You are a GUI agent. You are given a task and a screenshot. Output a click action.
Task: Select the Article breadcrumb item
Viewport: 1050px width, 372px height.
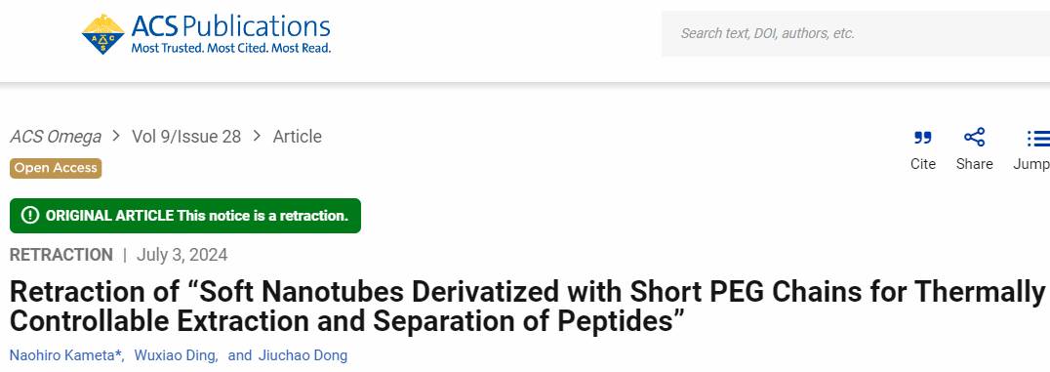click(298, 137)
